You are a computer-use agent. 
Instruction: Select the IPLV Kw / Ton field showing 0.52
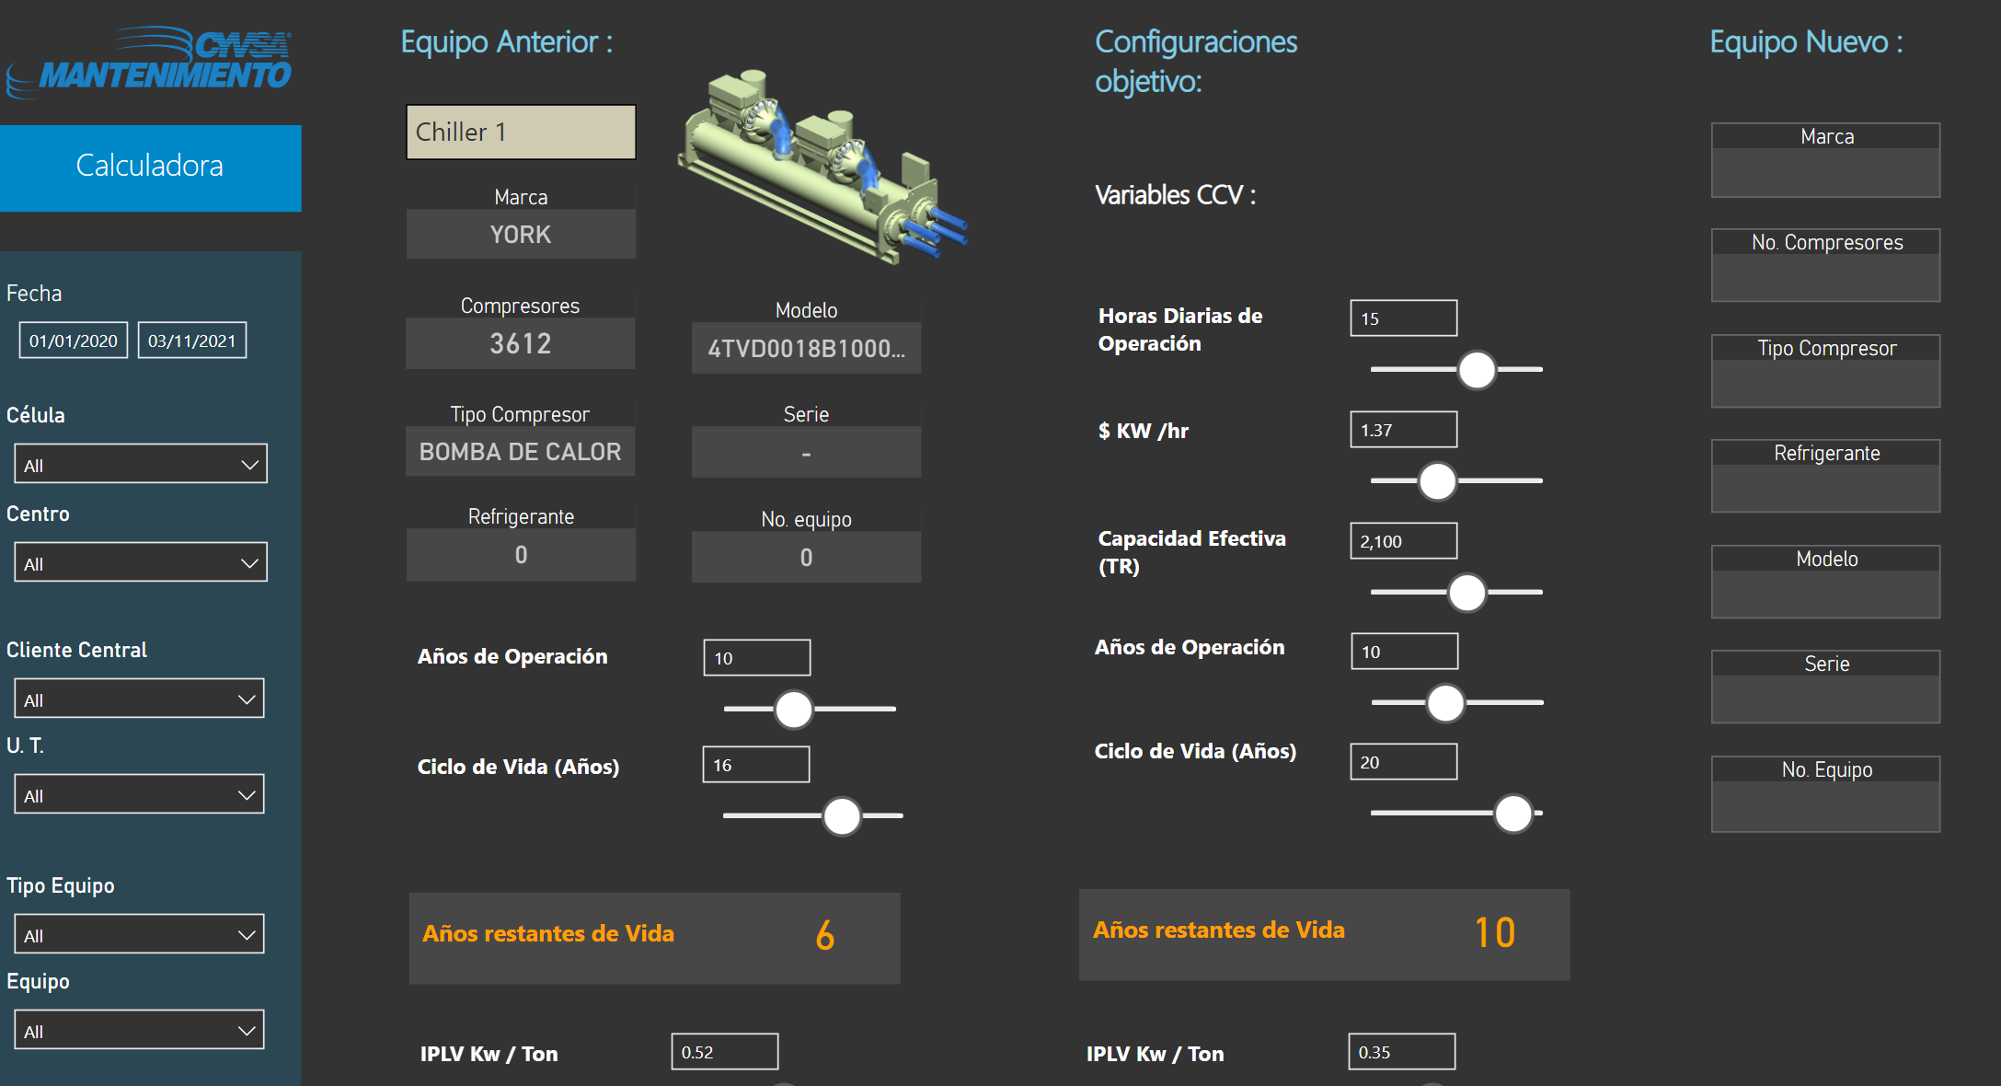(x=725, y=1051)
